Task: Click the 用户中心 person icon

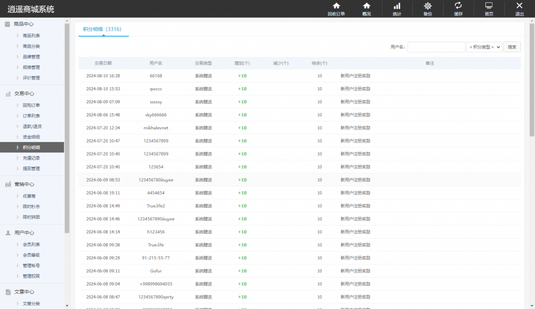Action: pyautogui.click(x=8, y=233)
